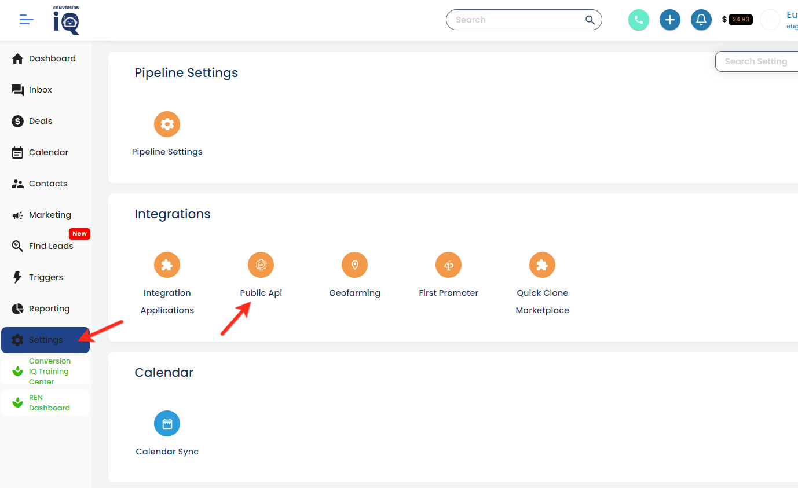798x488 pixels.
Task: Open the user profile avatar
Action: tap(770, 20)
